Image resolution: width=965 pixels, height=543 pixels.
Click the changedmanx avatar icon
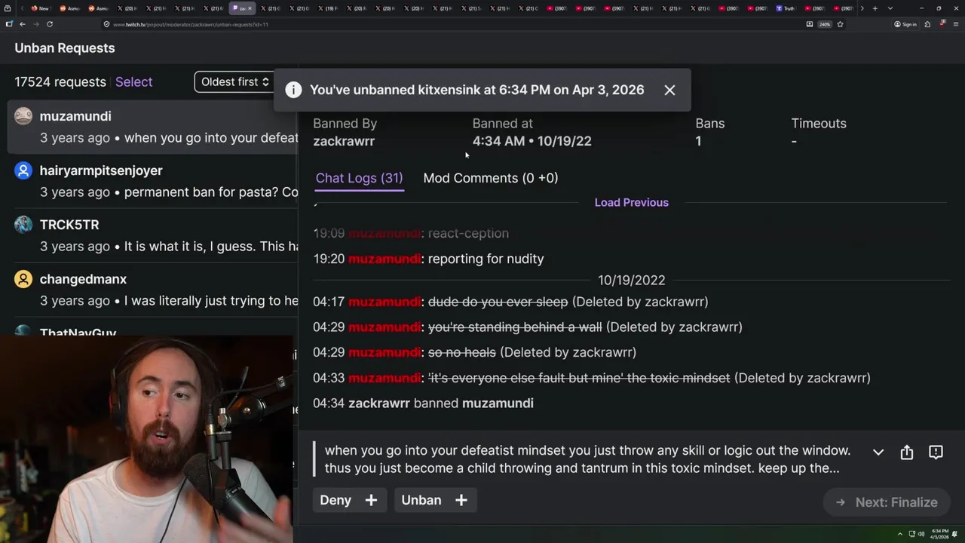23,279
